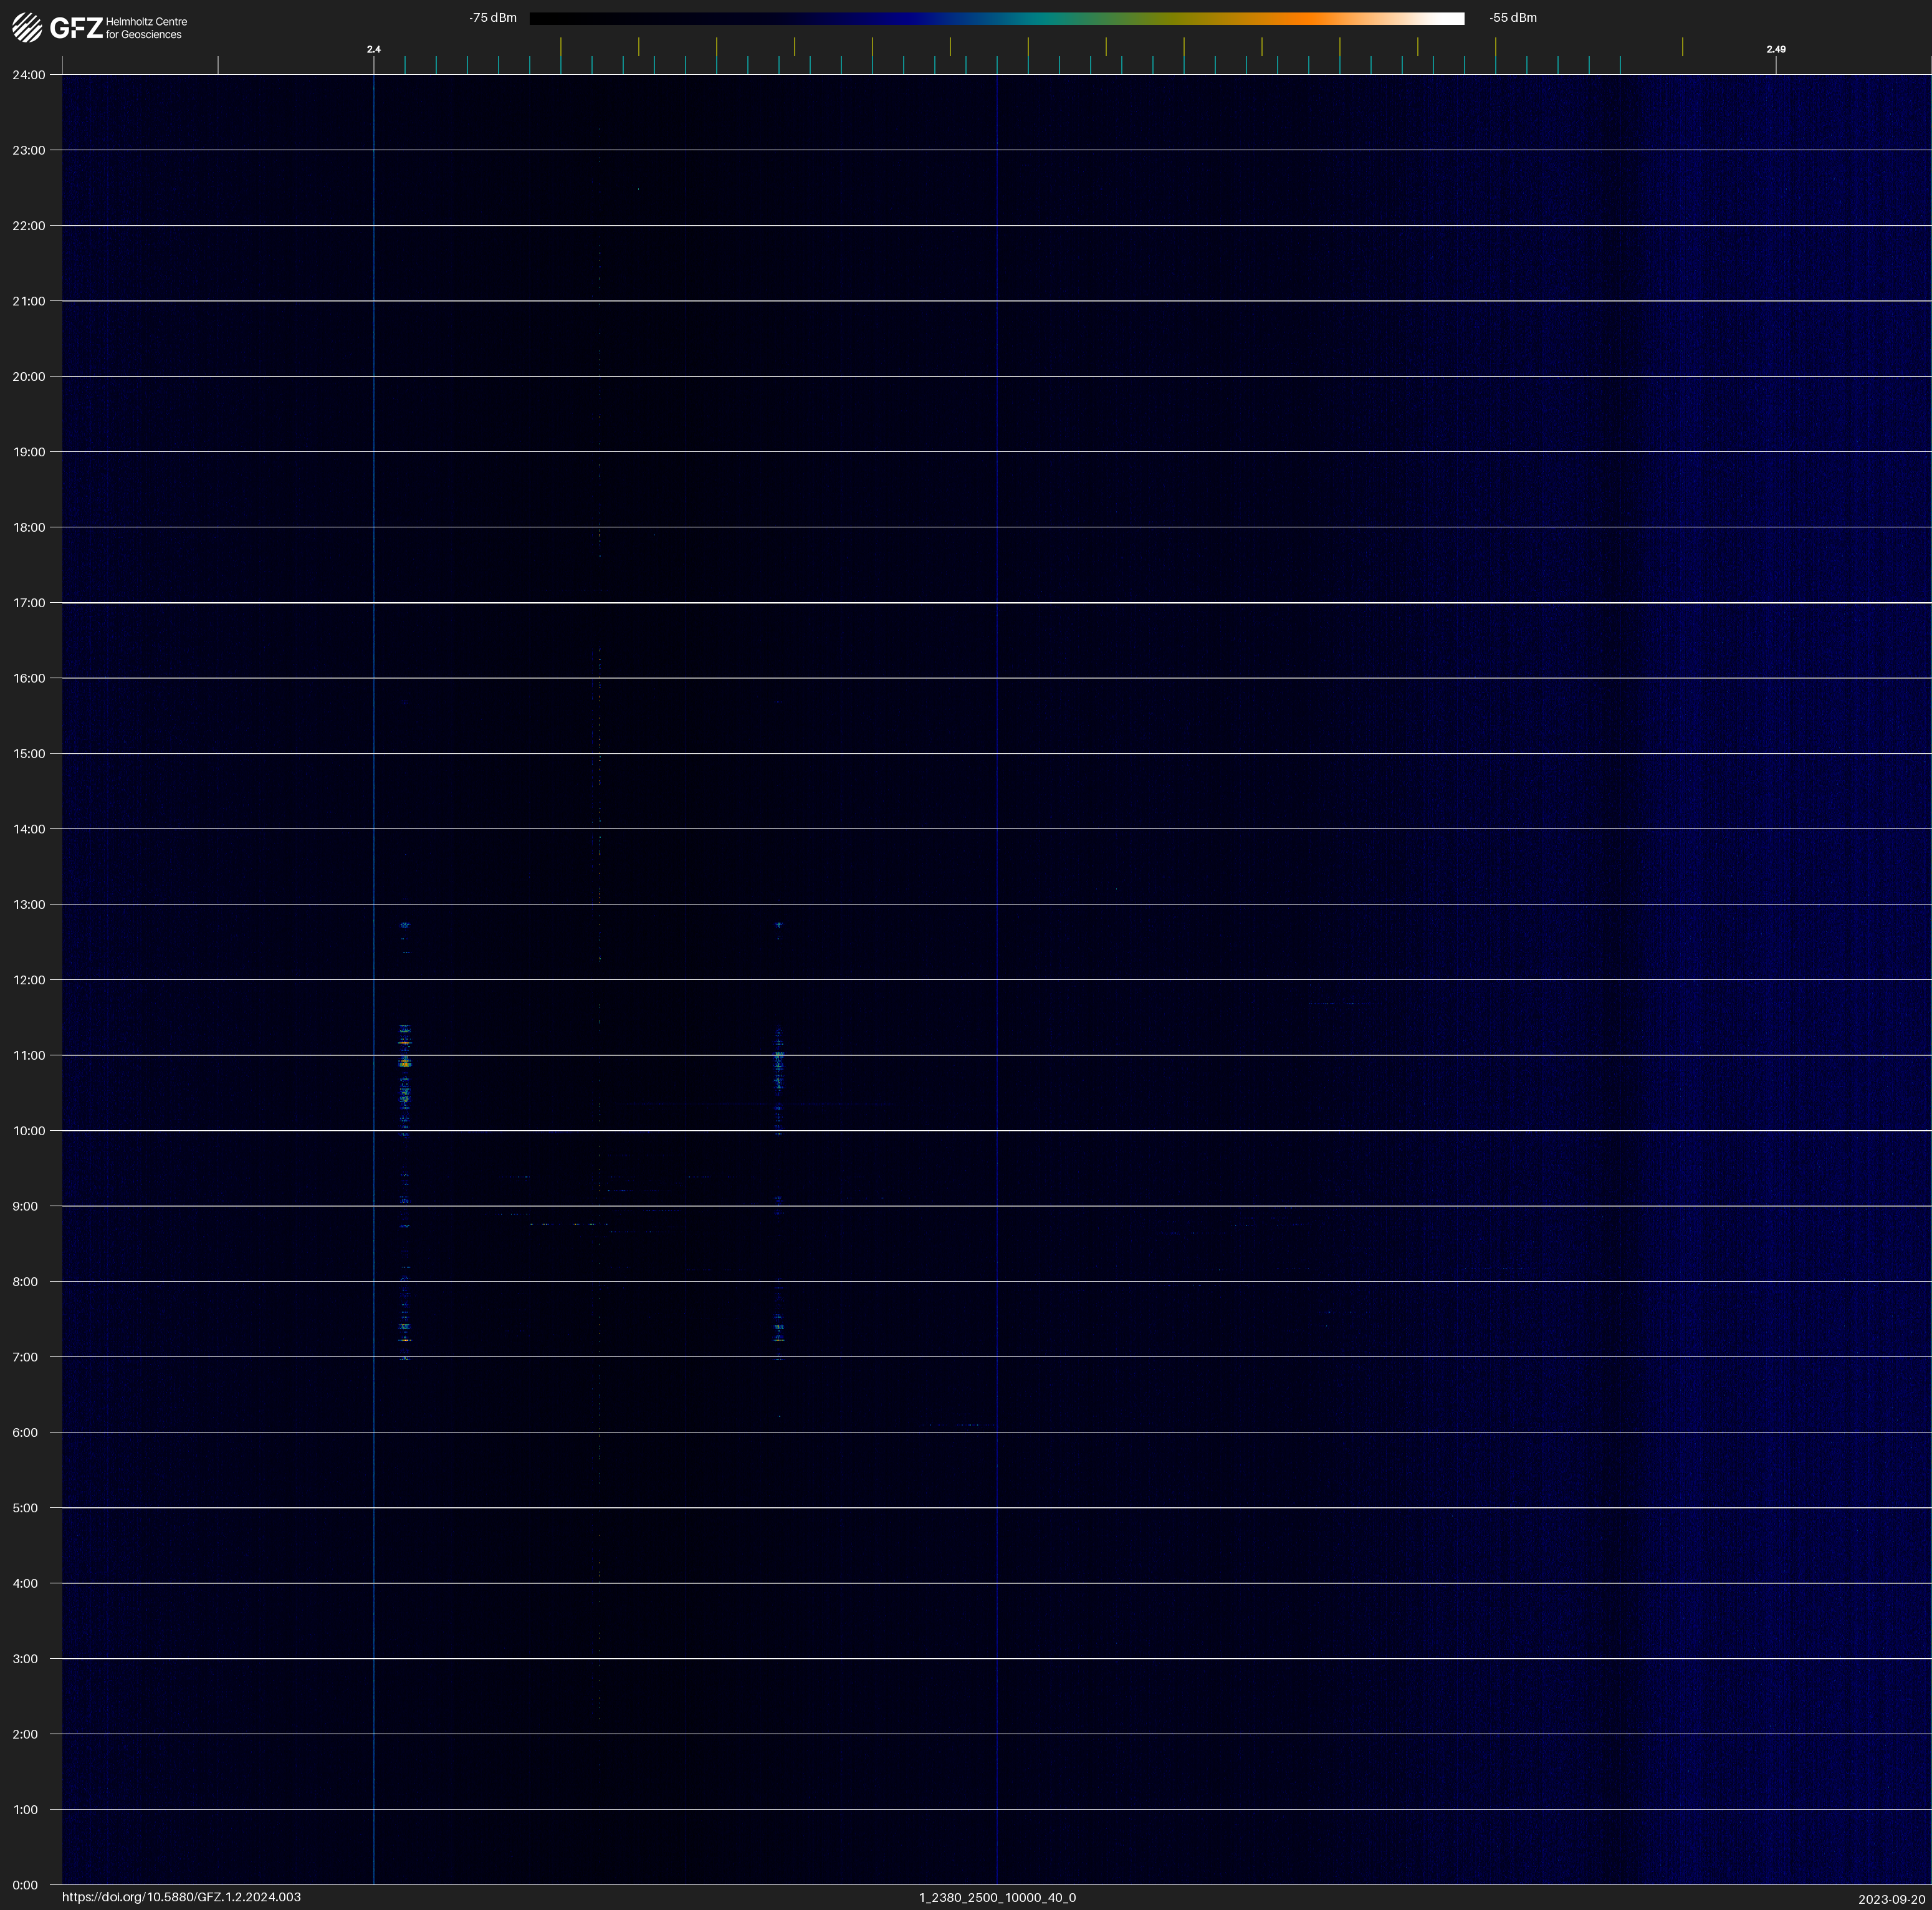Click the 24:00 time axis label
The image size is (1932, 1910).
[x=29, y=75]
